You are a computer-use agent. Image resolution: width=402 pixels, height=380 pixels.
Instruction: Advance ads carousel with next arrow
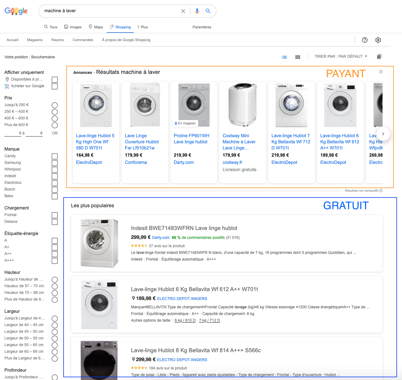(383, 134)
